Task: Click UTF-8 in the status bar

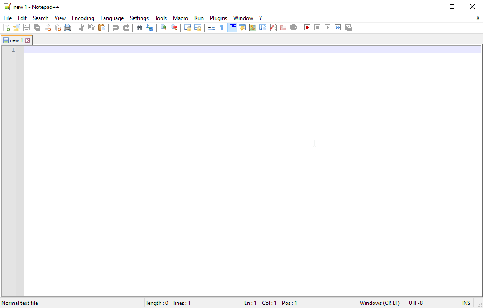Action: (416, 303)
